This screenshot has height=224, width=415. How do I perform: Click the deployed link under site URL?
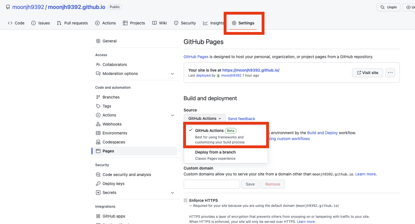203,76
